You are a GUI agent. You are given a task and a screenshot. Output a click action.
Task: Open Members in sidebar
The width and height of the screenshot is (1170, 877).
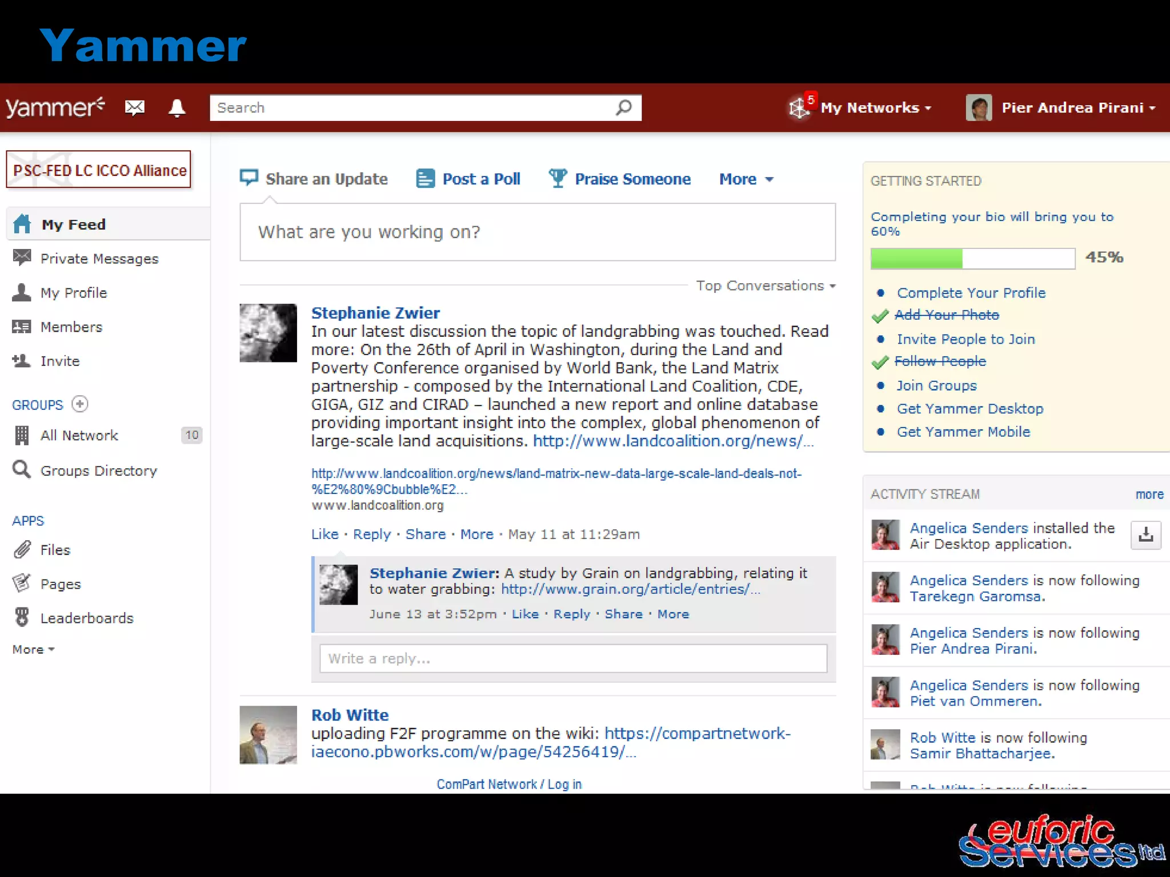click(71, 327)
